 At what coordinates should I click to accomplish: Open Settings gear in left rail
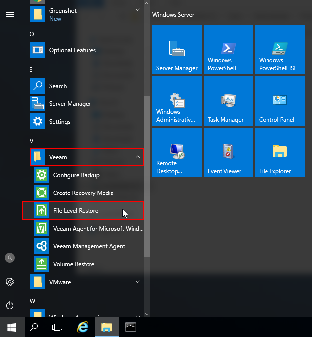tap(10, 282)
